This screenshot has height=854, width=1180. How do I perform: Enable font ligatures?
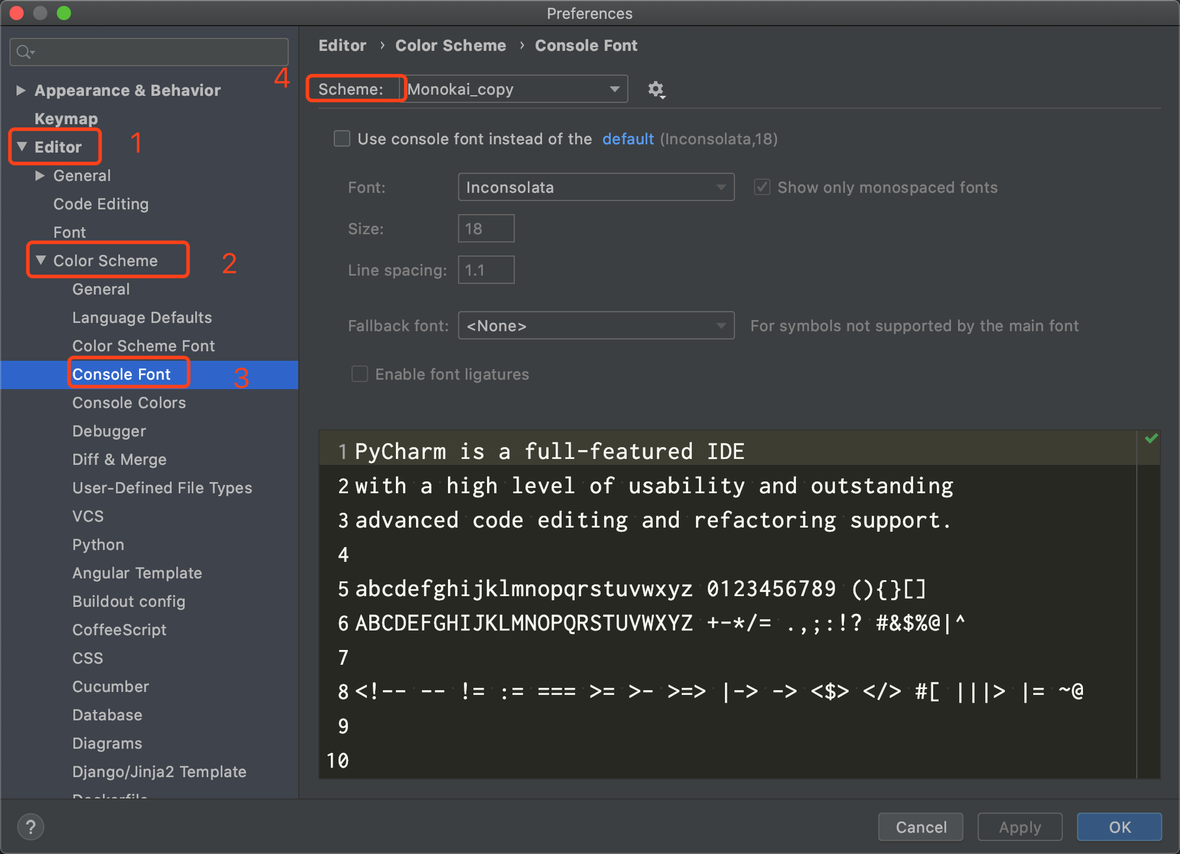pyautogui.click(x=359, y=374)
